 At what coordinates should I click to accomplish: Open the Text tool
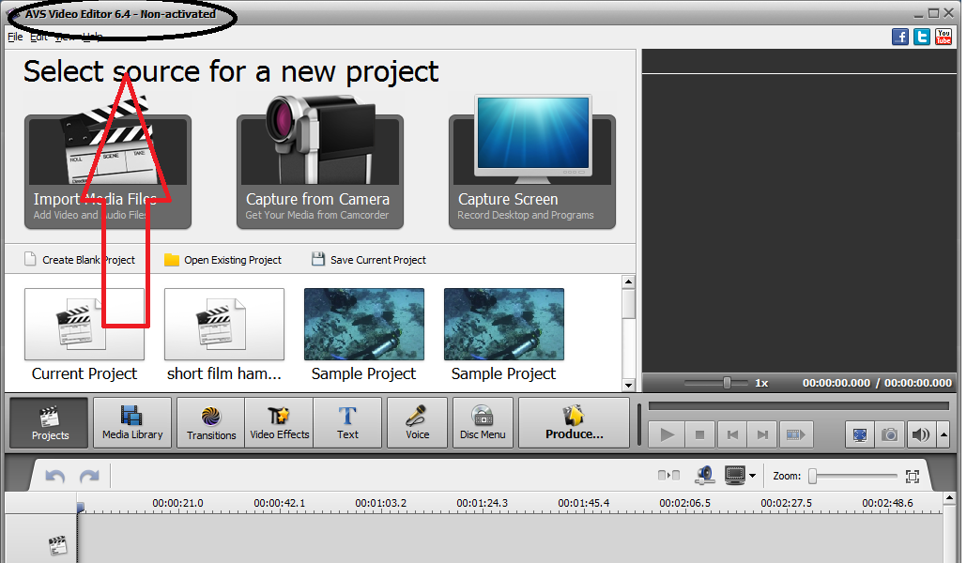[347, 423]
